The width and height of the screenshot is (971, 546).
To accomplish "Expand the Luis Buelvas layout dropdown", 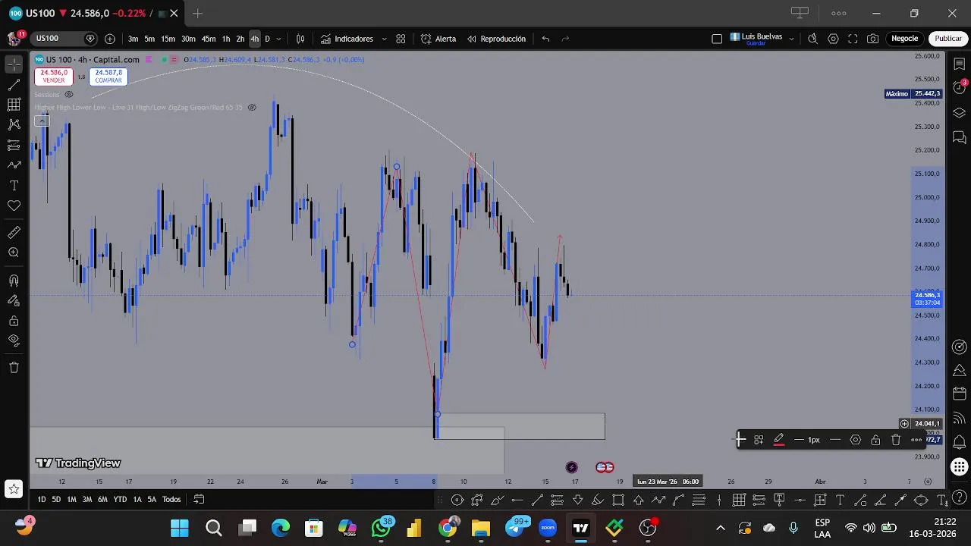I will click(x=791, y=39).
